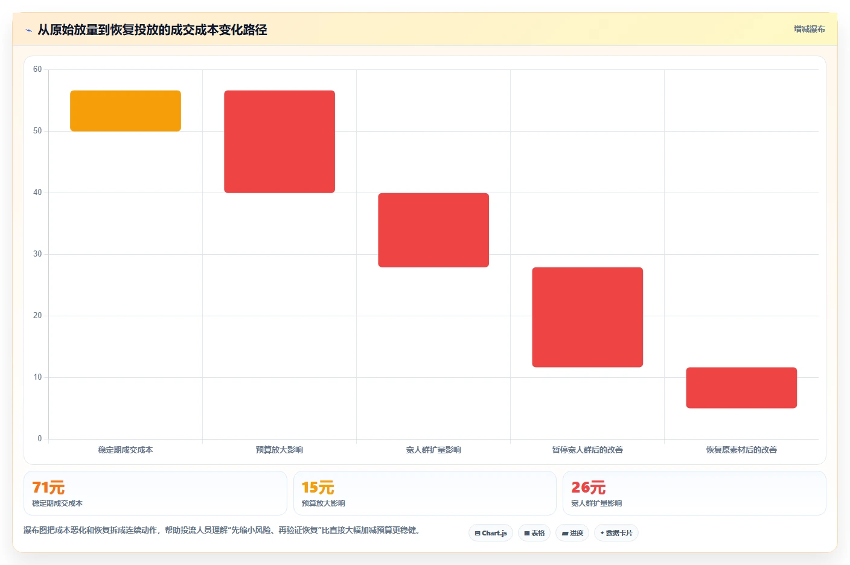
Task: Click the y-axis value 60
Action: (x=37, y=69)
